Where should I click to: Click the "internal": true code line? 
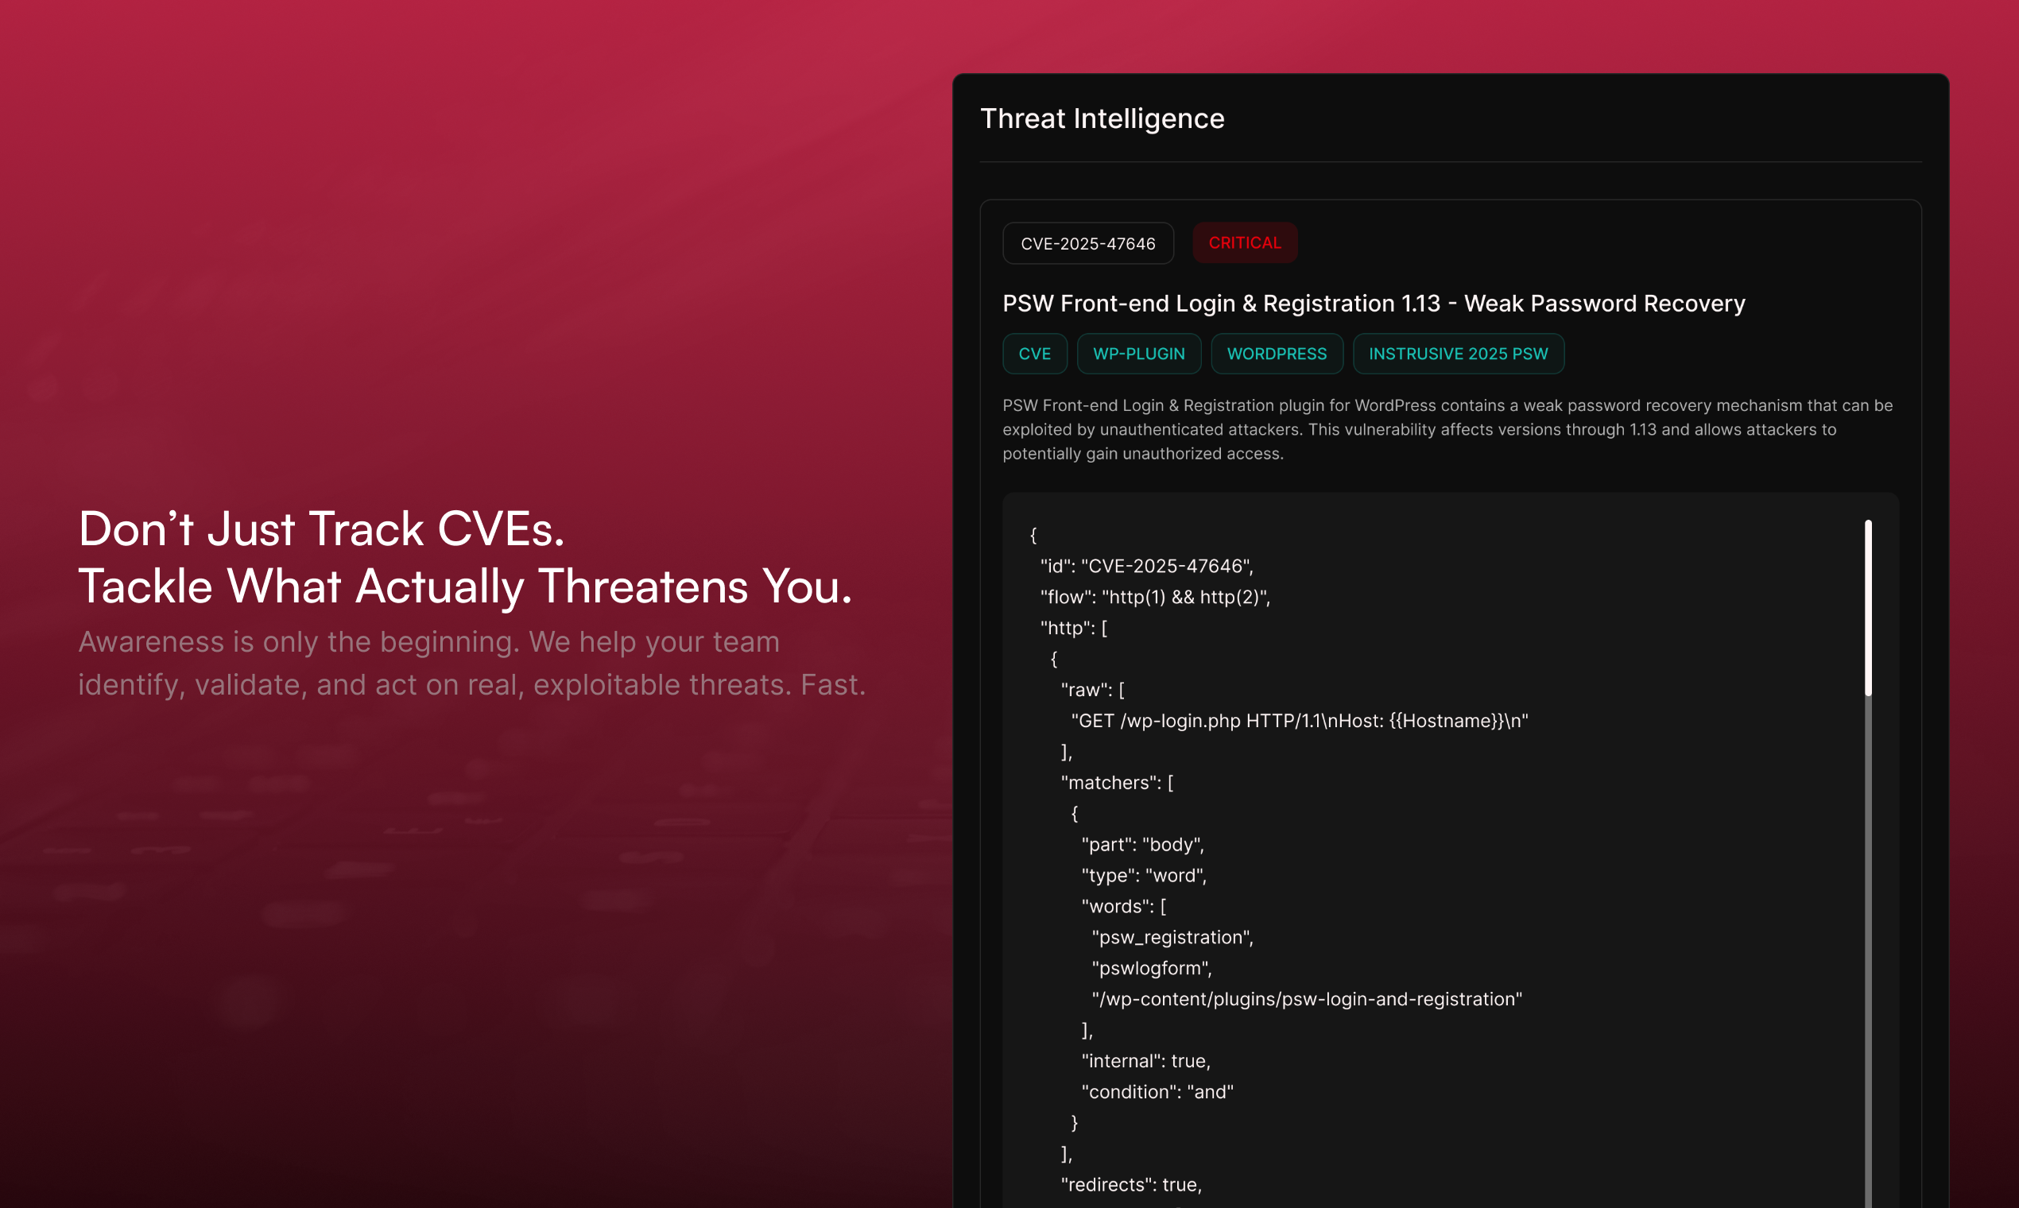(1145, 1061)
